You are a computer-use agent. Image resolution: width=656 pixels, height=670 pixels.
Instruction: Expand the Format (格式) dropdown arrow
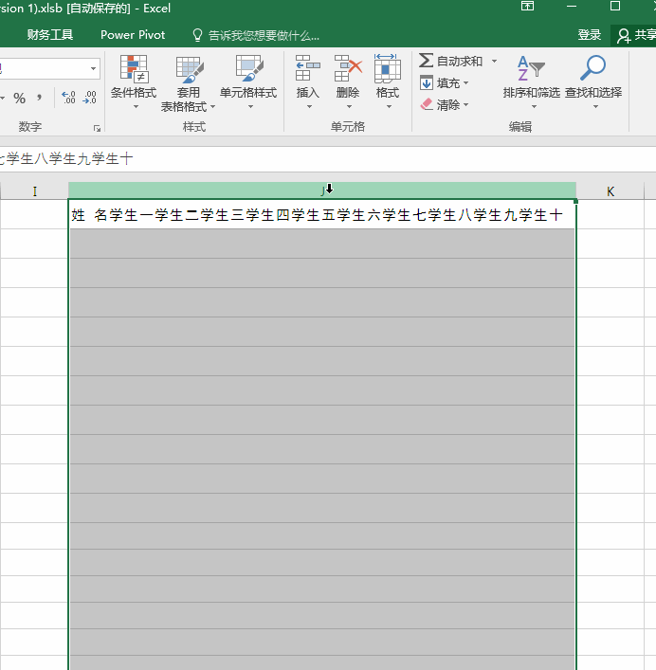(389, 106)
